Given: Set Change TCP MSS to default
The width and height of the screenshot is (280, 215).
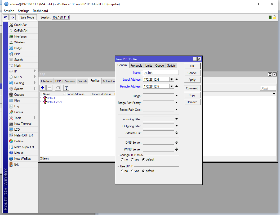Looking at the screenshot, I should pyautogui.click(x=148, y=159).
